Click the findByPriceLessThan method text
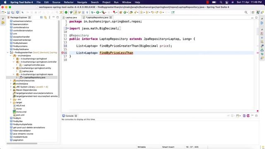 (x=116, y=53)
